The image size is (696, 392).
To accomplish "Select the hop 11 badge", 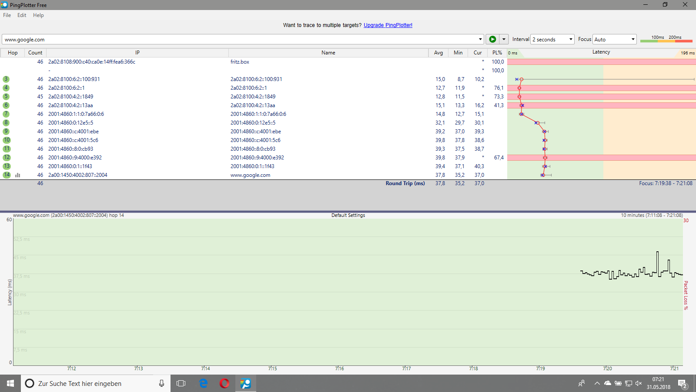I will click(x=7, y=149).
